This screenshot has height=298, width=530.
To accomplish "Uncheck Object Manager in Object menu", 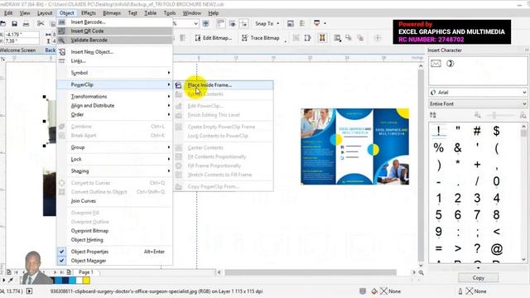I will coord(61,261).
